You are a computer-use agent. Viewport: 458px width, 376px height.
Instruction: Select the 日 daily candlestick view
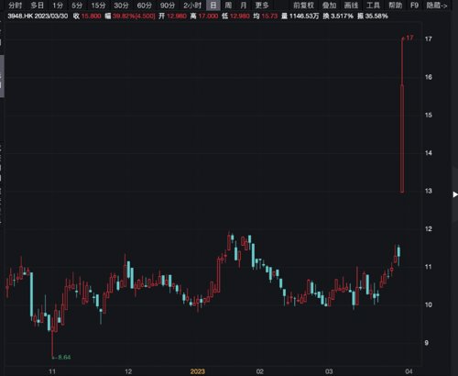[213, 6]
